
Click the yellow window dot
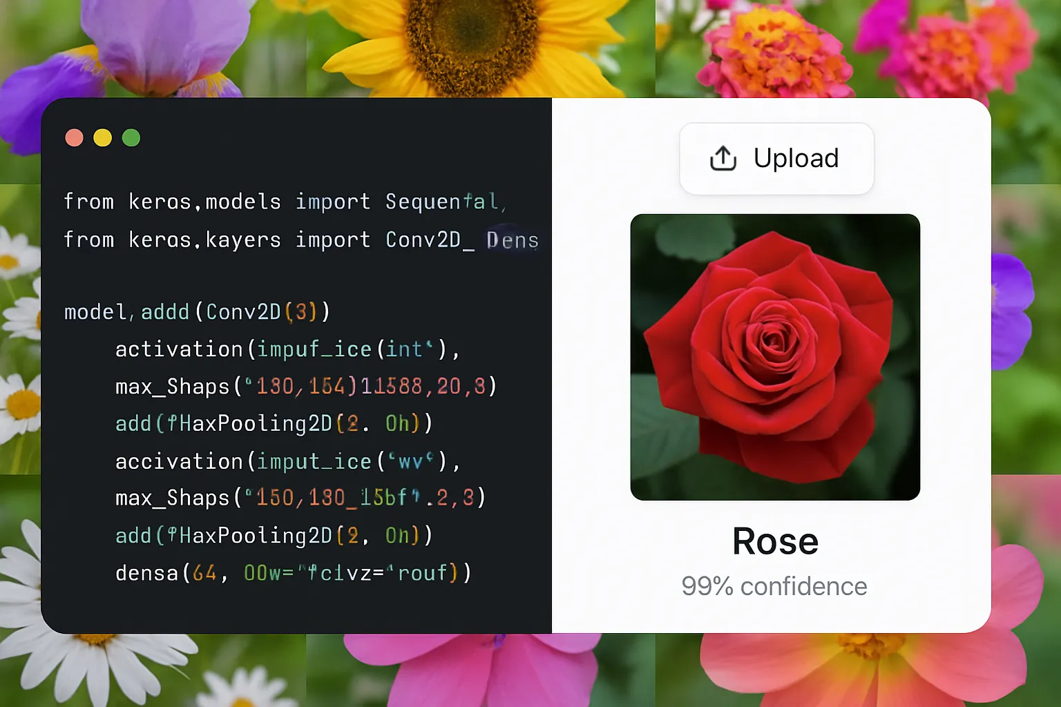pyautogui.click(x=102, y=138)
